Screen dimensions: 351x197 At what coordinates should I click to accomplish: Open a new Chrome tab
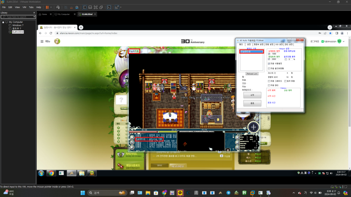coord(81,27)
